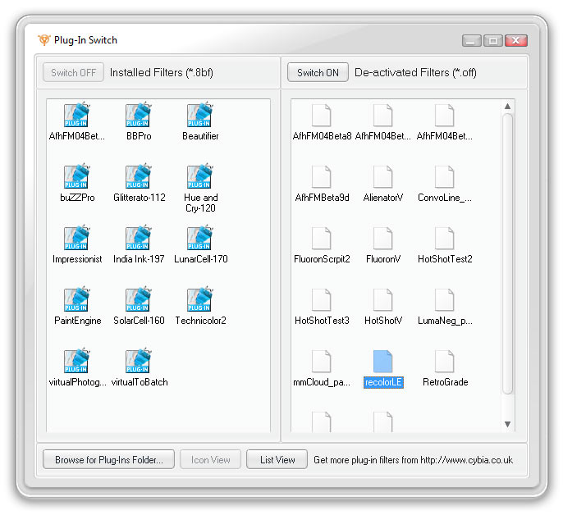Open Browse for Plug-Ins Folder dialog
The height and width of the screenshot is (515, 563).
tap(108, 460)
